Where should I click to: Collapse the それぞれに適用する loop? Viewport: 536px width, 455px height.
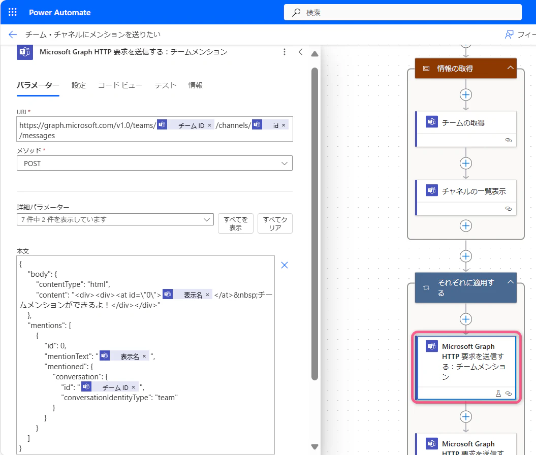(511, 282)
